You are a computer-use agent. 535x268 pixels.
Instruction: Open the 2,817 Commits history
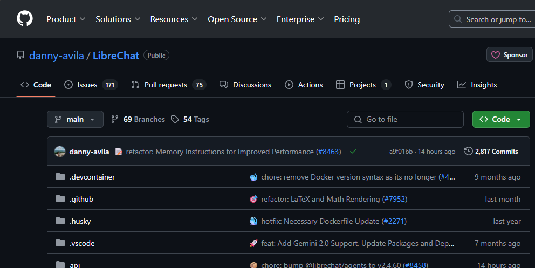[491, 152]
